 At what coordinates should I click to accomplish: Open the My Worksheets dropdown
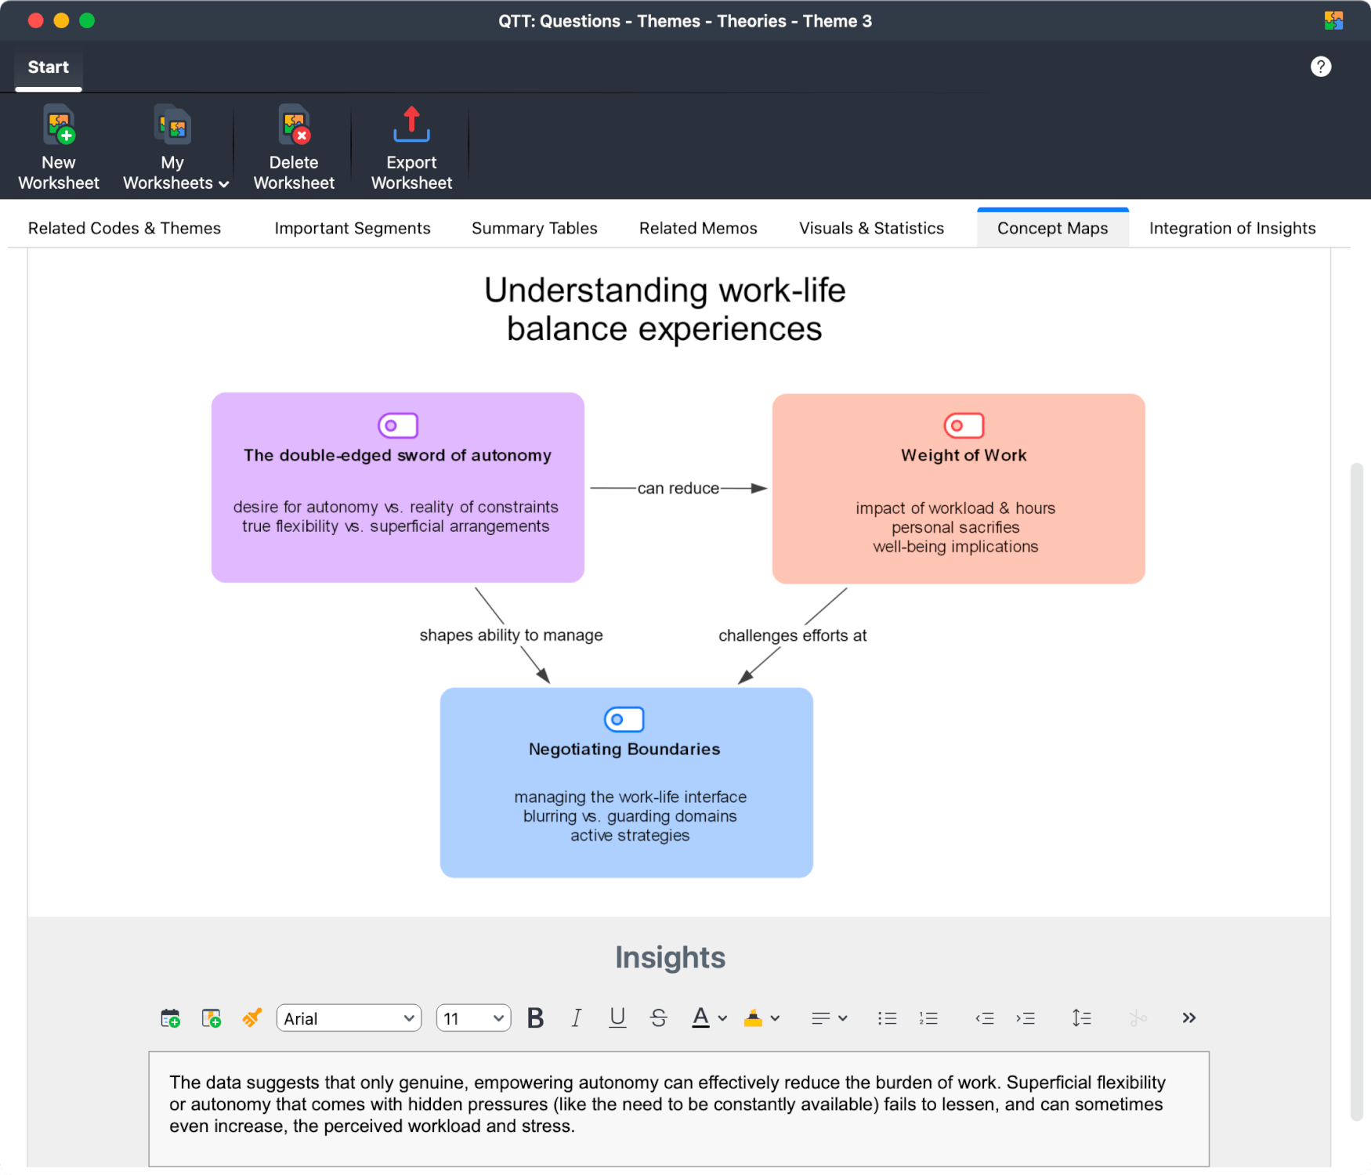[x=175, y=148]
